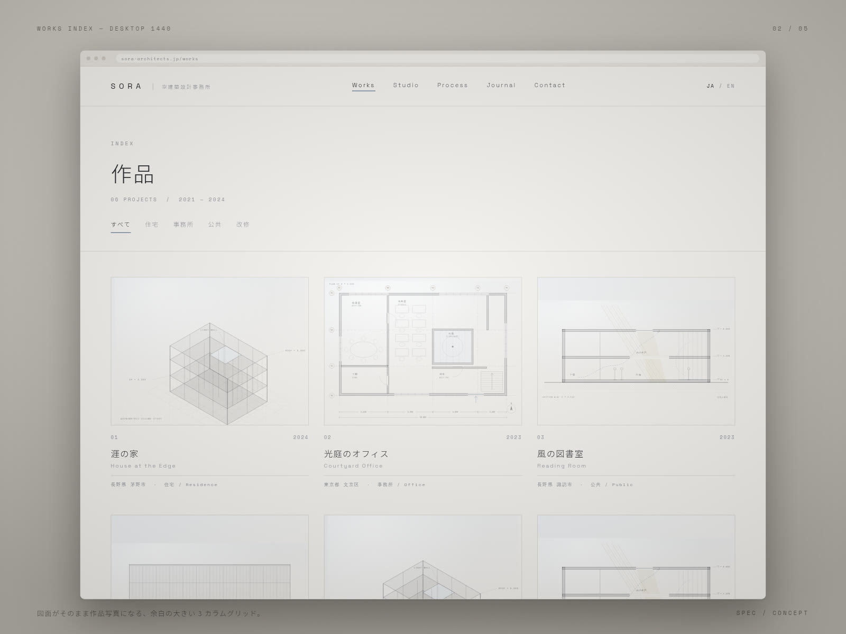
Task: Click the project number 02 label
Action: (x=328, y=437)
